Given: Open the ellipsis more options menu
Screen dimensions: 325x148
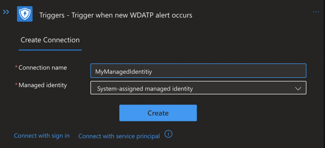Looking at the screenshot, I should coord(316,12).
